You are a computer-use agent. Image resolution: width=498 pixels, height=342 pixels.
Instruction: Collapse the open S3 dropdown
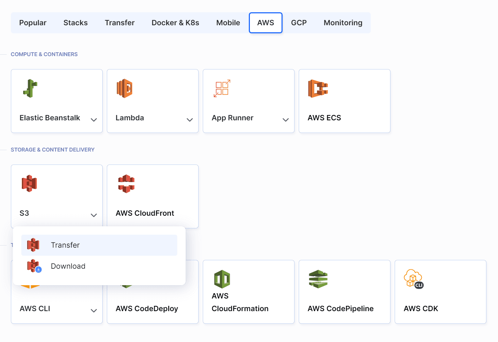94,215
